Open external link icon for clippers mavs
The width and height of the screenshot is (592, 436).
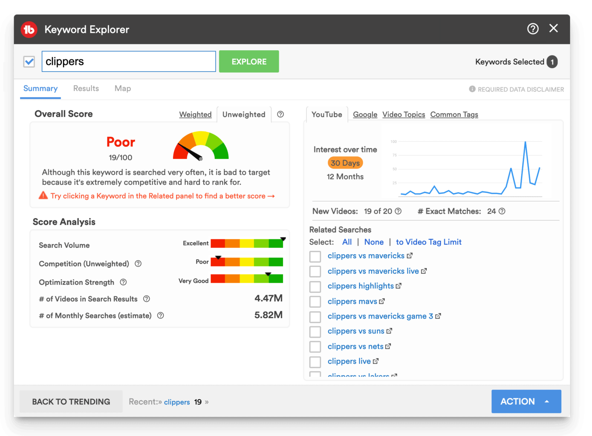click(382, 301)
